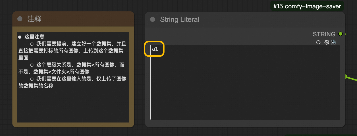Click the hollow circle icon left of gear
This screenshot has height=136, width=357.
tap(318, 42)
